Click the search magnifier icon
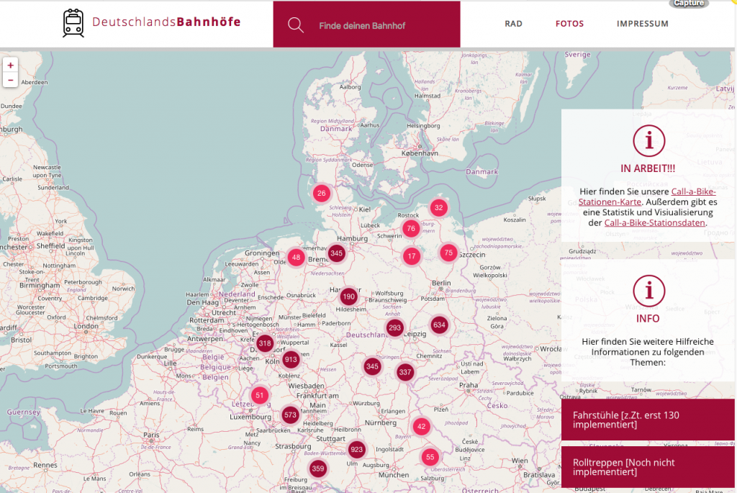 point(296,25)
